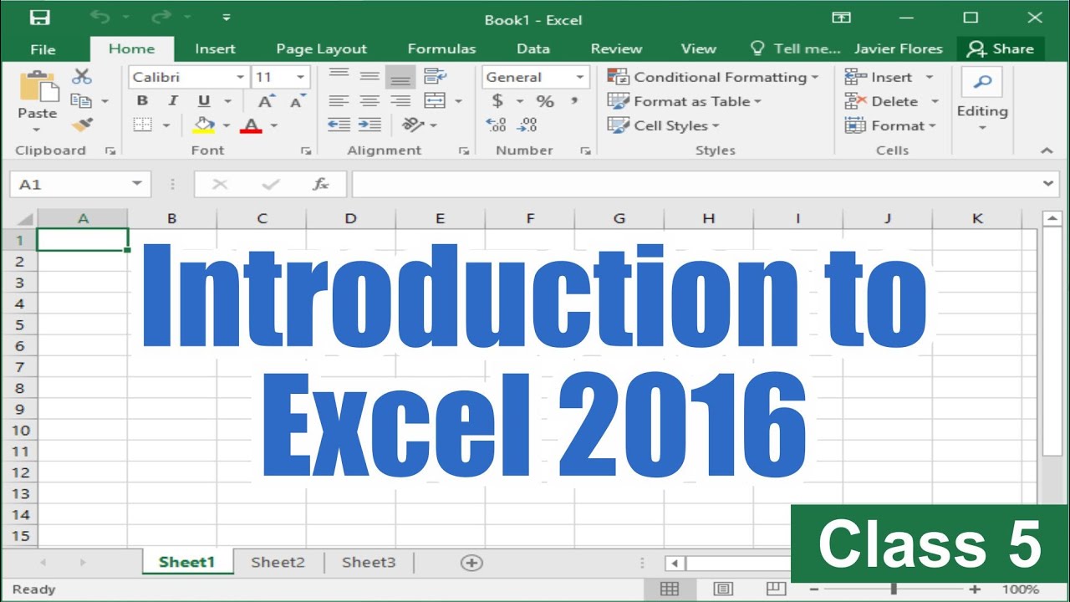Add a new sheet with plus button
The image size is (1070, 602).
tap(471, 563)
